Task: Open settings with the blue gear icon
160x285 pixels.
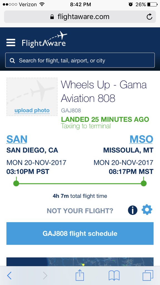Action: click(147, 210)
